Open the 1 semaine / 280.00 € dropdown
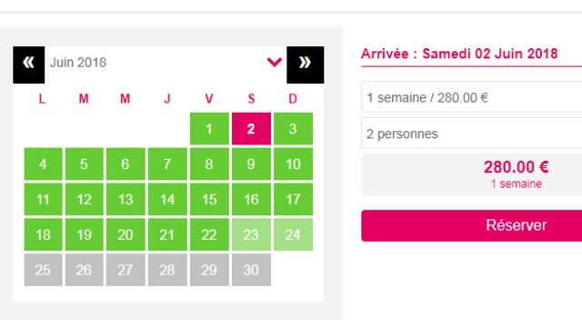582x327 pixels. click(x=471, y=97)
